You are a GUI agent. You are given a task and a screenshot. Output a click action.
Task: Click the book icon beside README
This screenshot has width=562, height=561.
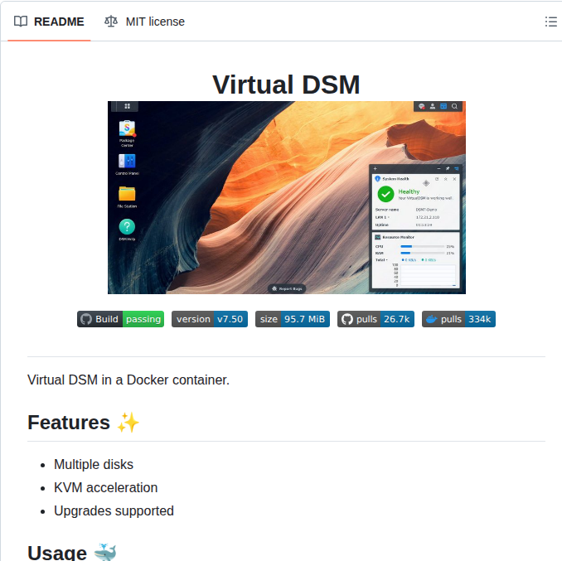point(21,22)
